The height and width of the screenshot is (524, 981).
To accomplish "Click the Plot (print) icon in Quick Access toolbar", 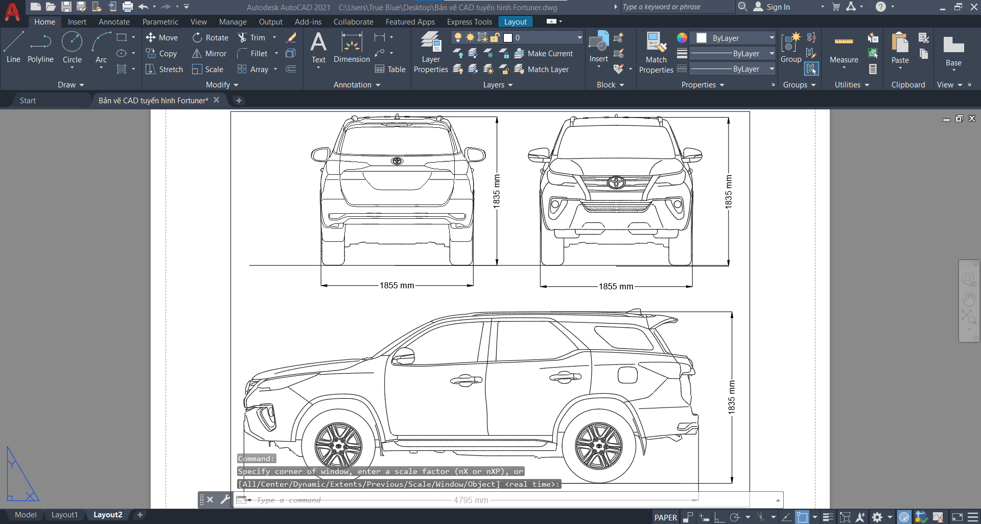I will click(x=128, y=7).
